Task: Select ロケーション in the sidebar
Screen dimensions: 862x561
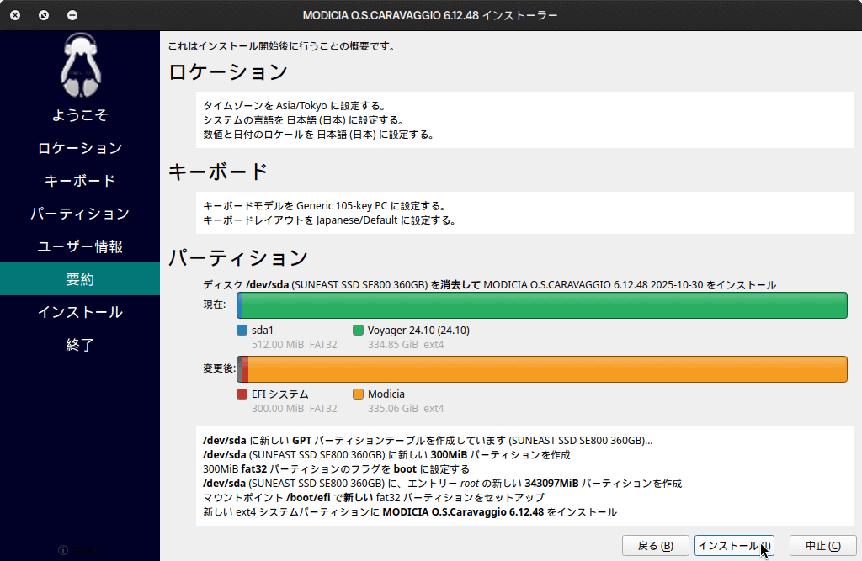Action: (x=80, y=148)
